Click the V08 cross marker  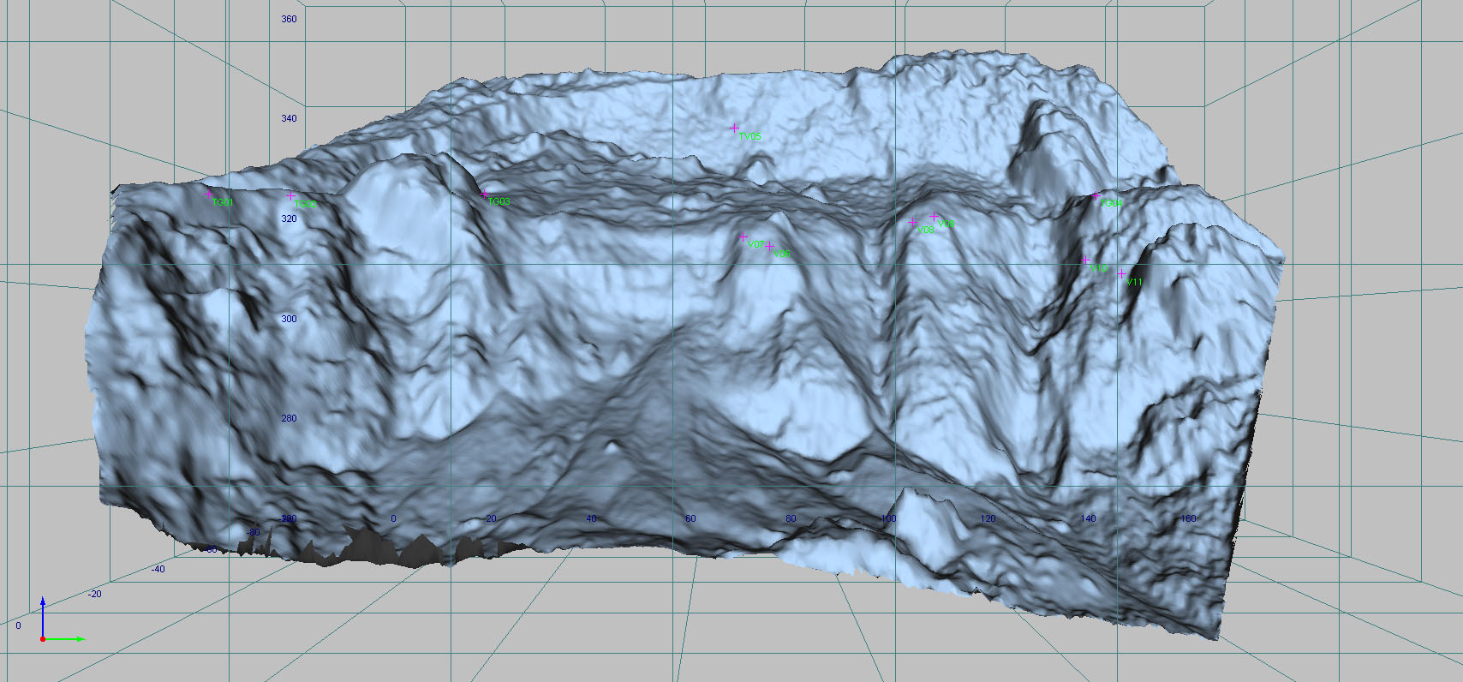912,222
